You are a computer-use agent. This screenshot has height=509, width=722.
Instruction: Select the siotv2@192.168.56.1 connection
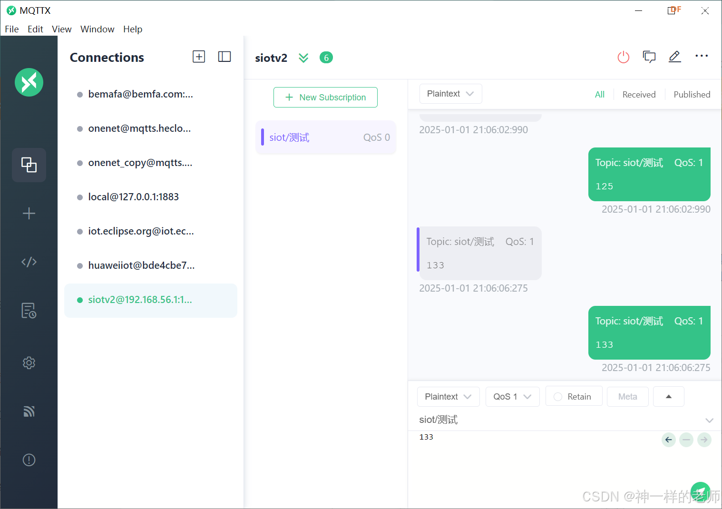(151, 300)
